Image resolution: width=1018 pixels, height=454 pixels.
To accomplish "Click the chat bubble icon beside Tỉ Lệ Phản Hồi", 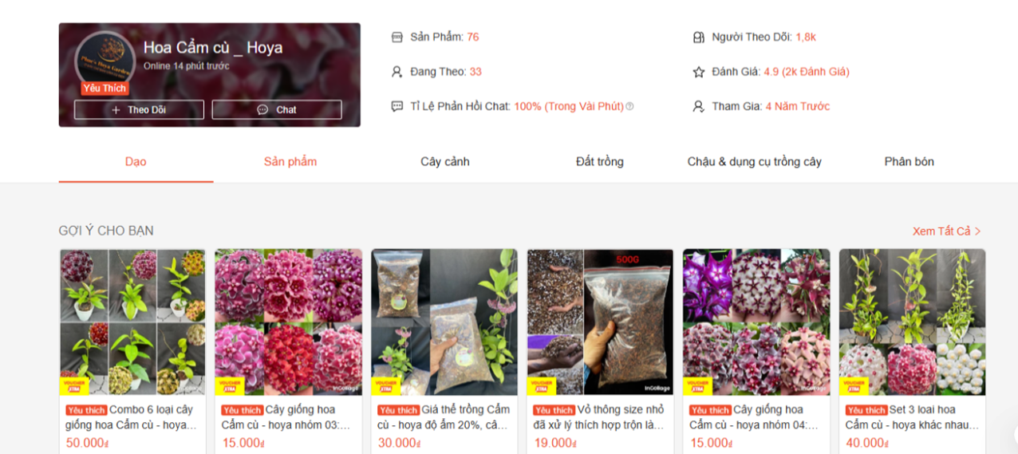I will [397, 106].
